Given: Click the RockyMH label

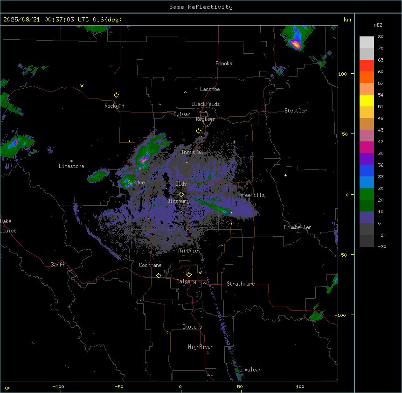Looking at the screenshot, I should click(114, 106).
